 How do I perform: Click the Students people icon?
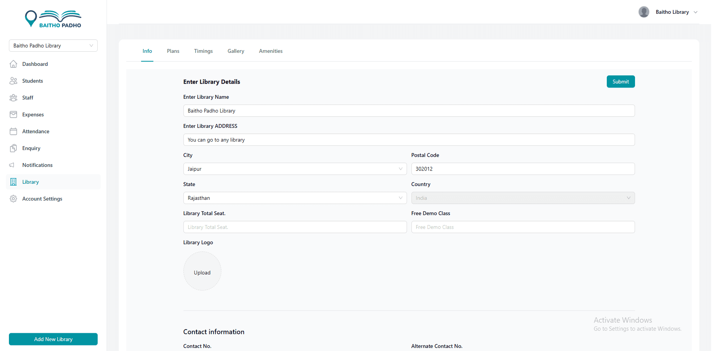click(13, 81)
